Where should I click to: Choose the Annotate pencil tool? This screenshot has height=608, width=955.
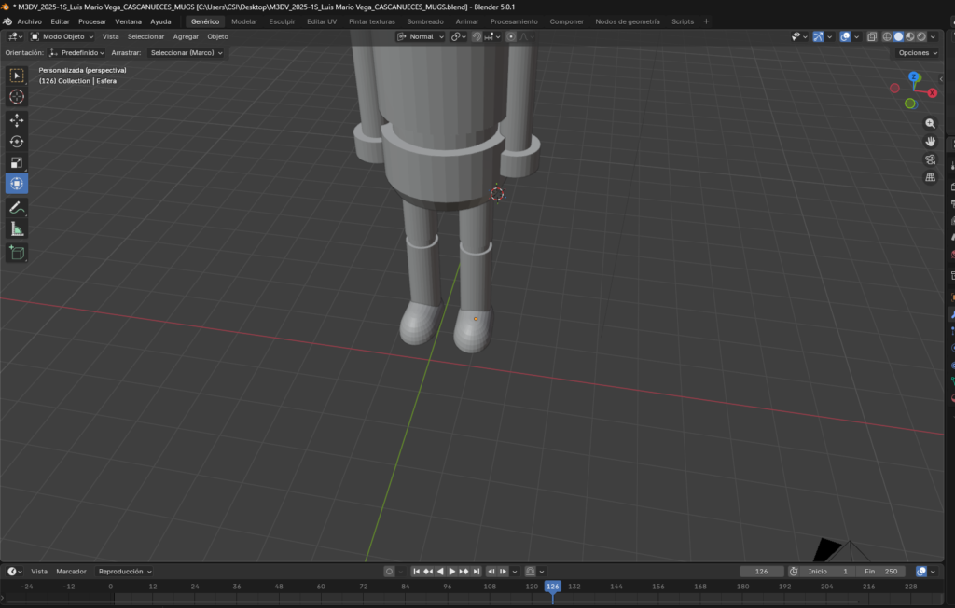[x=17, y=207]
